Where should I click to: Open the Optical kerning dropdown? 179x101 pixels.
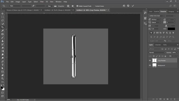pos(160,22)
